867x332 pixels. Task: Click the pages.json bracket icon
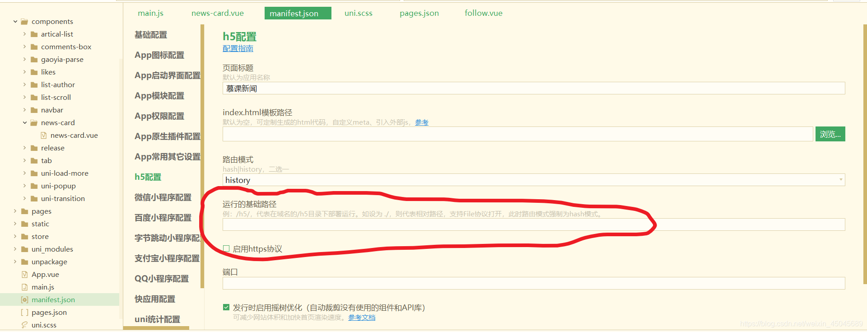25,313
